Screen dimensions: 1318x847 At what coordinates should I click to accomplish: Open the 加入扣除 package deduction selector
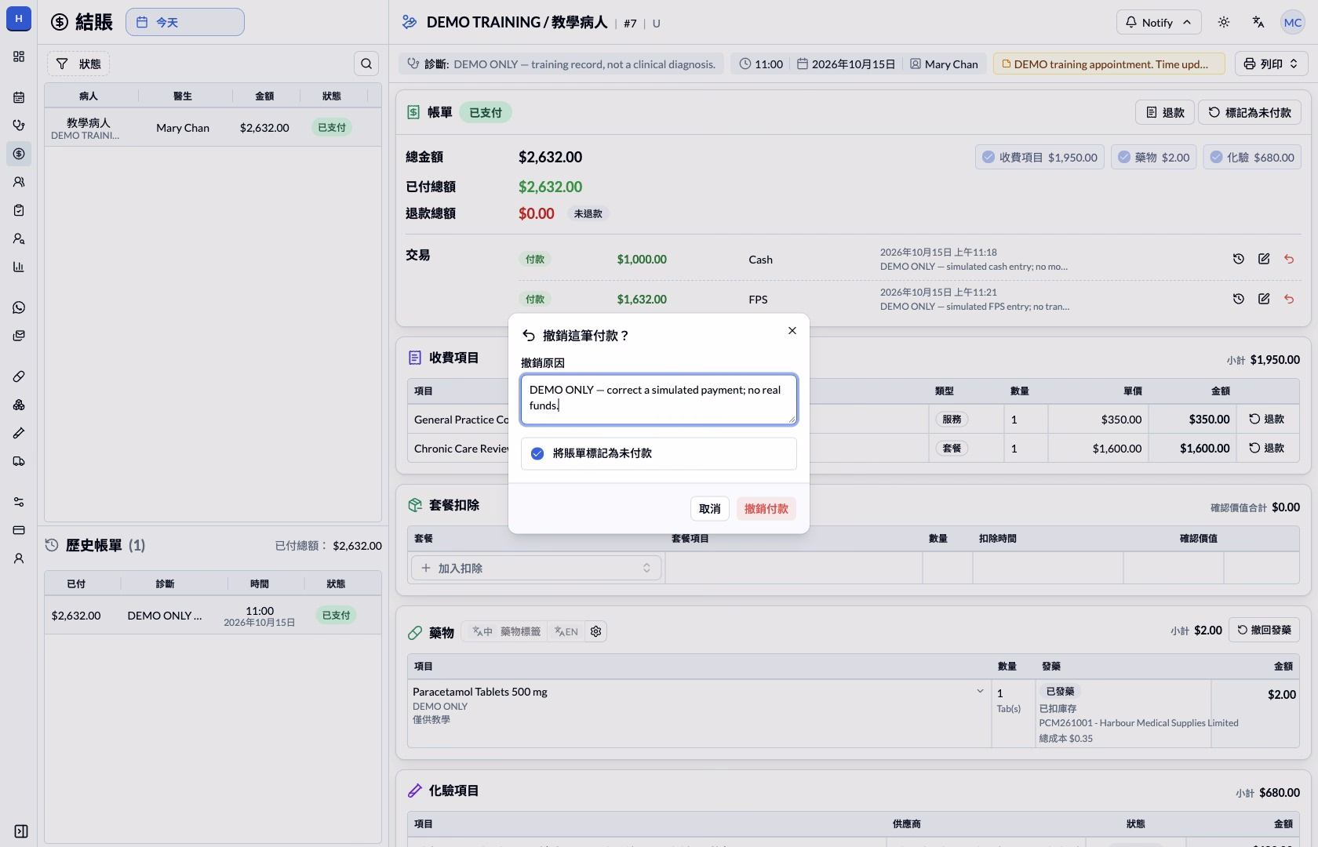click(x=537, y=568)
